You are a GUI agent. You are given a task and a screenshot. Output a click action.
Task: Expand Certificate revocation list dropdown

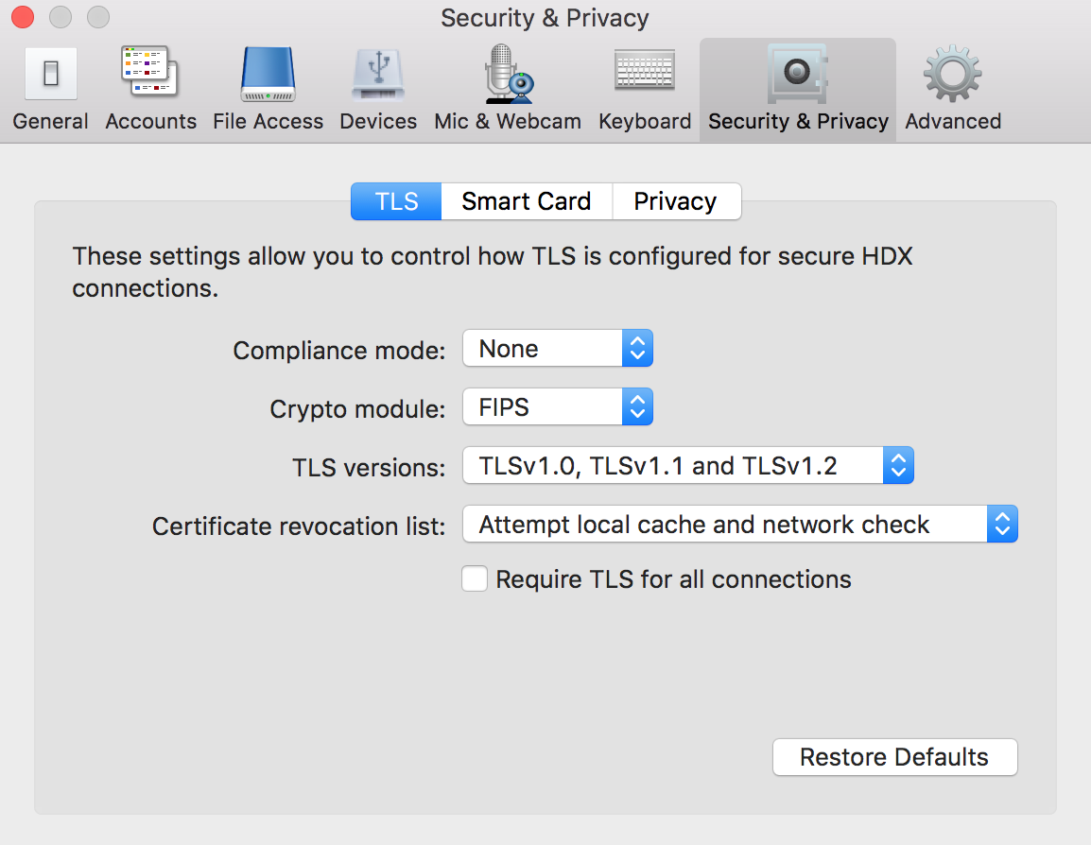point(739,525)
